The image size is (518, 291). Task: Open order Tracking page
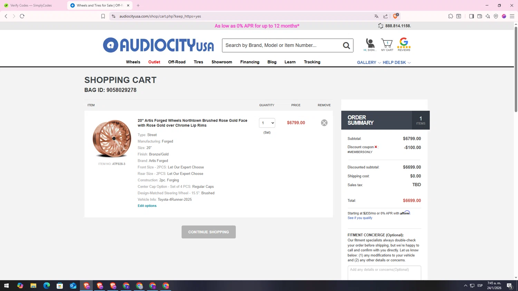[312, 62]
